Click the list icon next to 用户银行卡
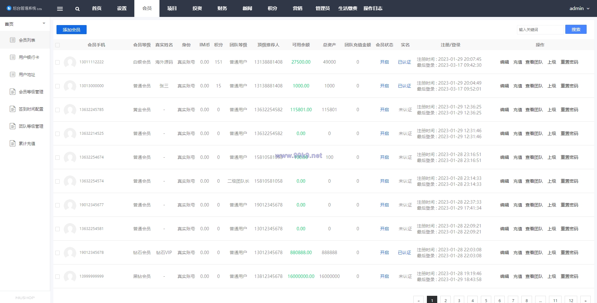The image size is (597, 303). pyautogui.click(x=13, y=57)
